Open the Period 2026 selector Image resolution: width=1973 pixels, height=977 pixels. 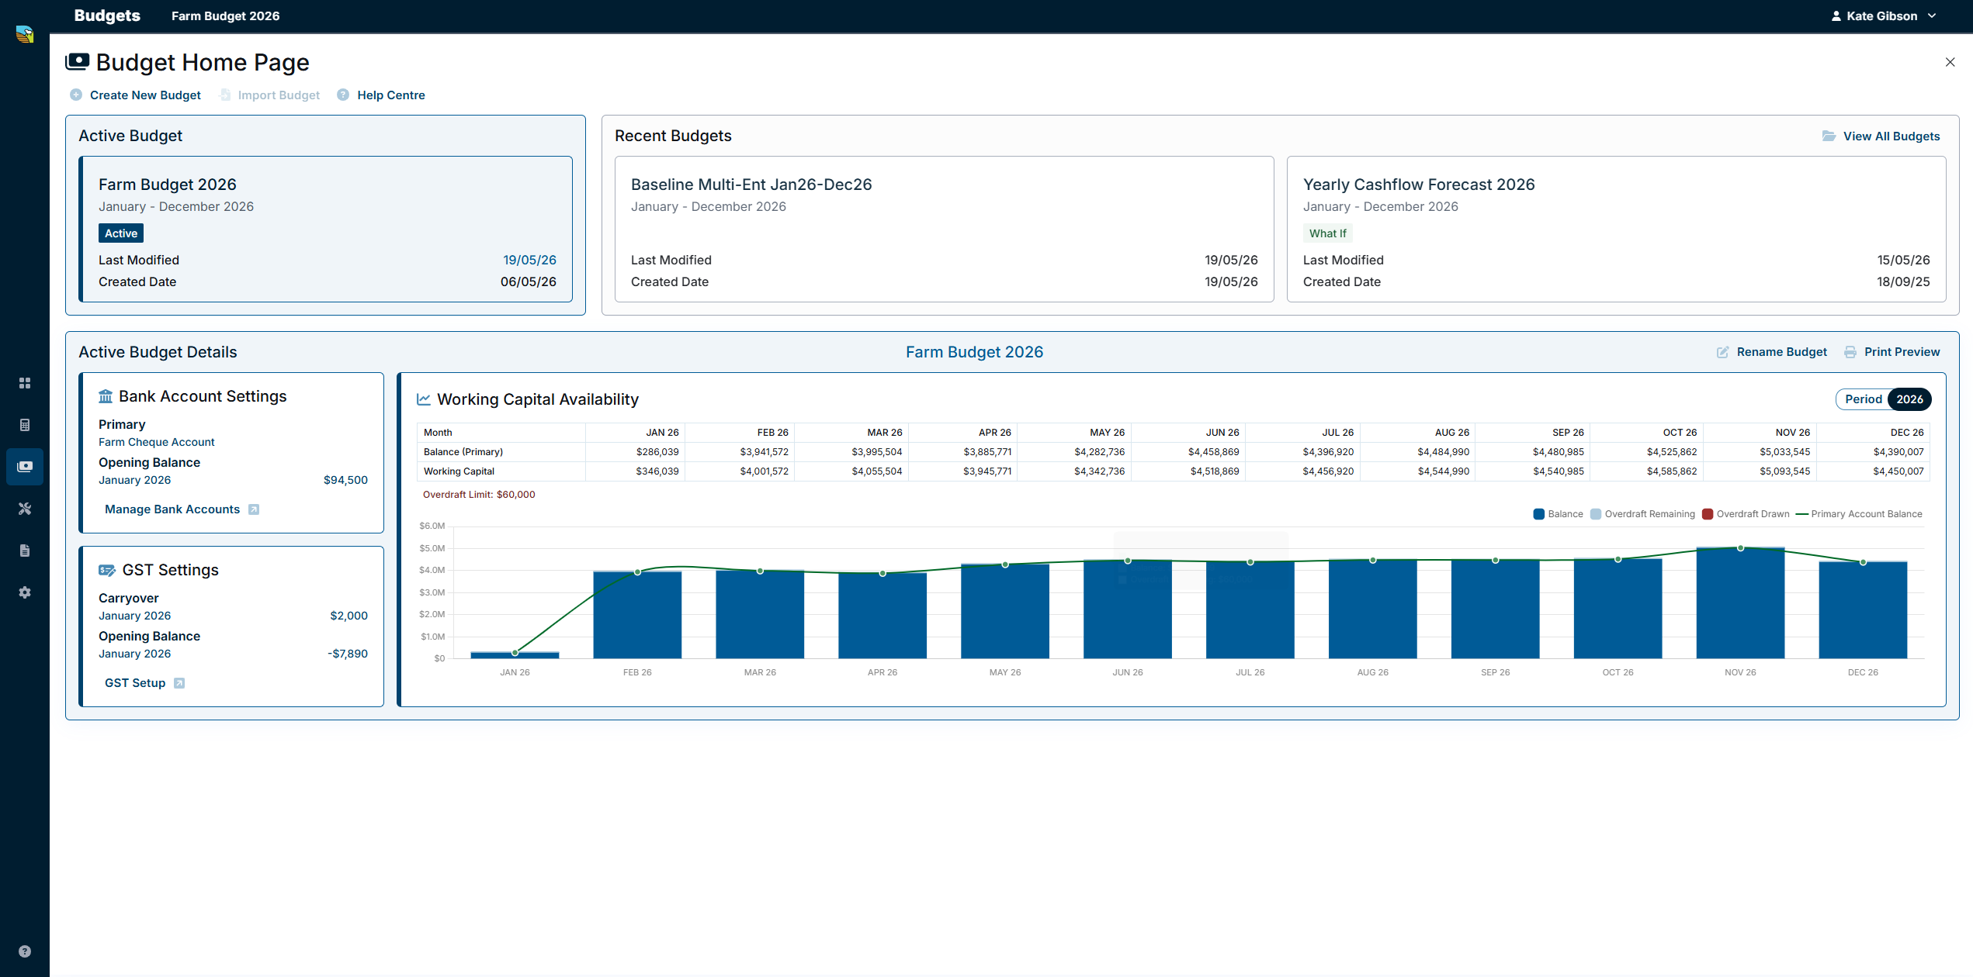pyautogui.click(x=1883, y=399)
